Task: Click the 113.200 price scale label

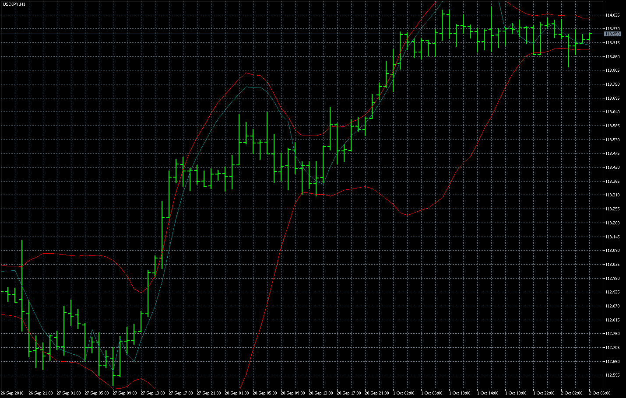Action: (612, 223)
